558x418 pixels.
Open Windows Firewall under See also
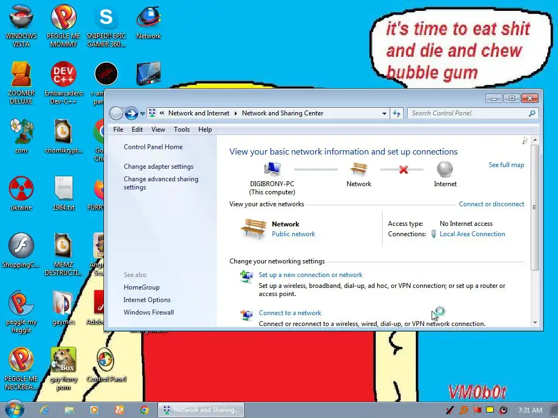pyautogui.click(x=149, y=312)
